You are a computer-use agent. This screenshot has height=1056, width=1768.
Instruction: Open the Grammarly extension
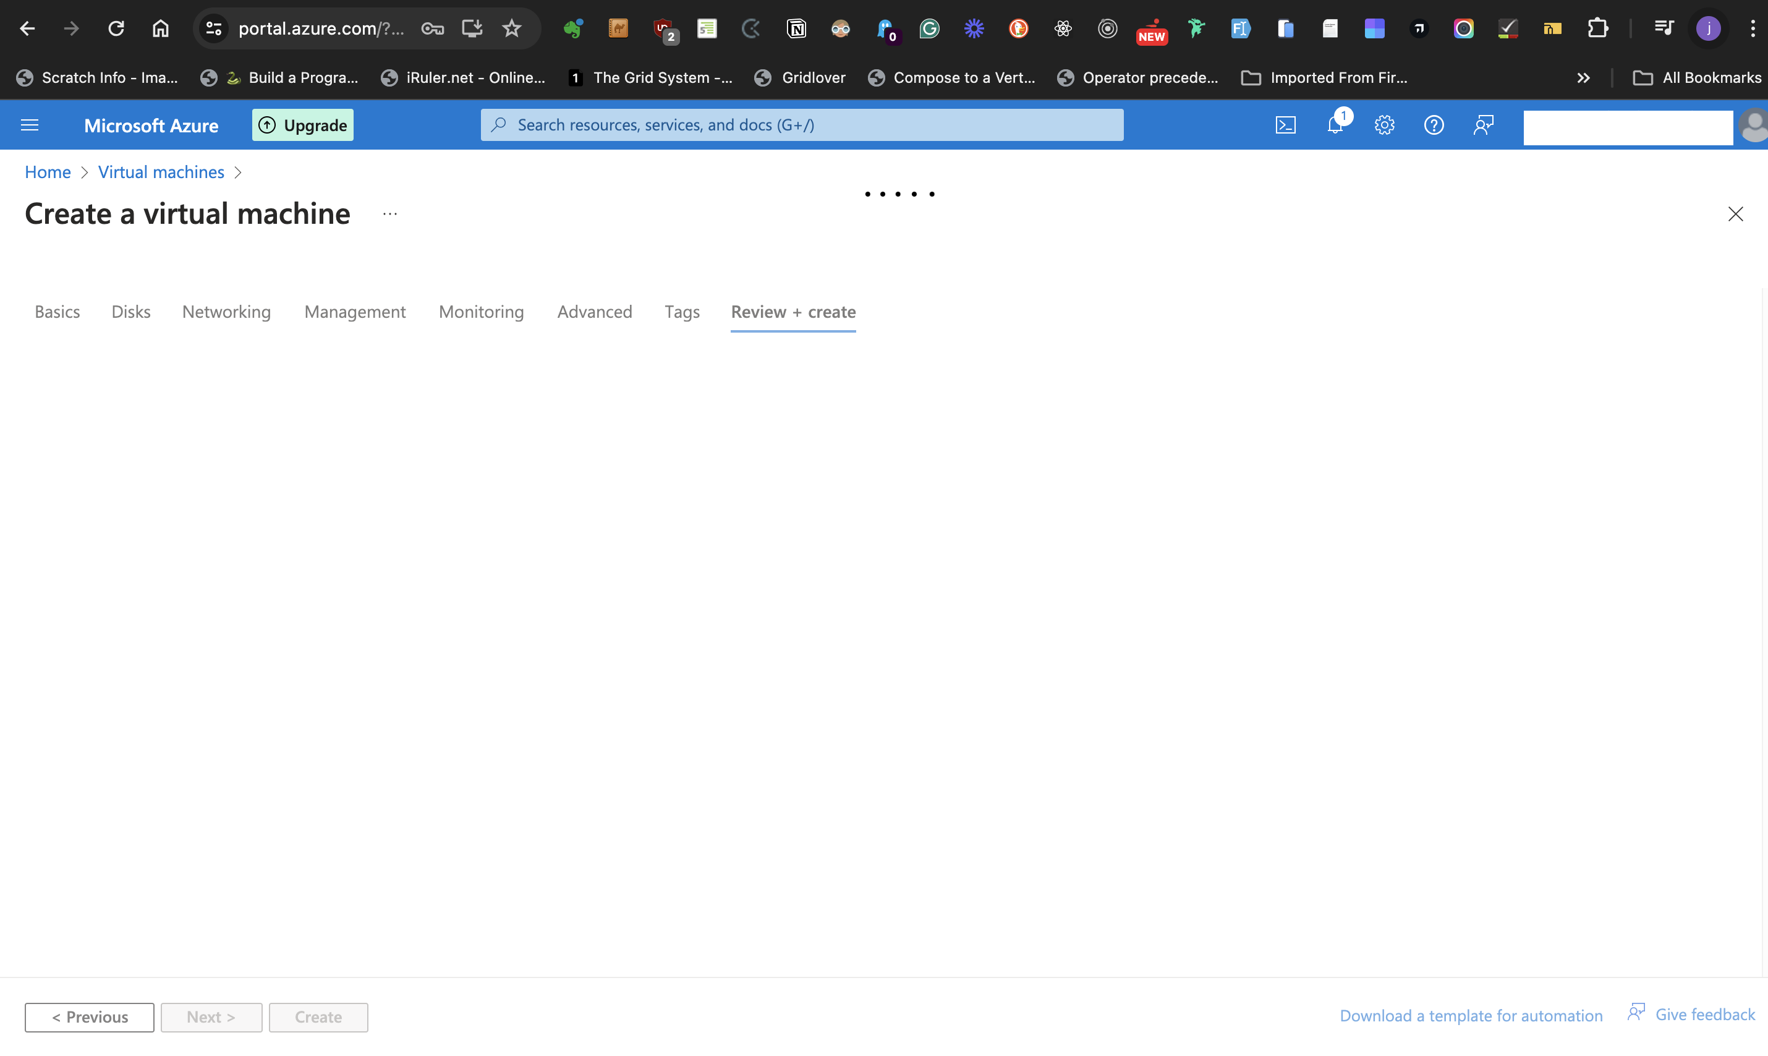coord(929,28)
